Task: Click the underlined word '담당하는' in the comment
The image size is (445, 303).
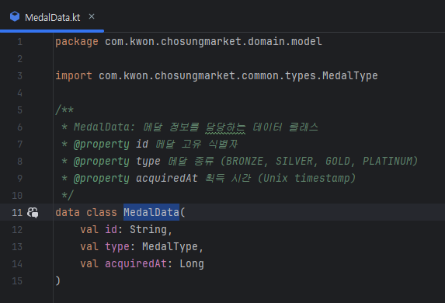Action: tap(226, 127)
